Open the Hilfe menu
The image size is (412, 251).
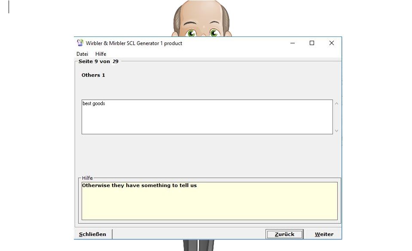[x=101, y=54]
